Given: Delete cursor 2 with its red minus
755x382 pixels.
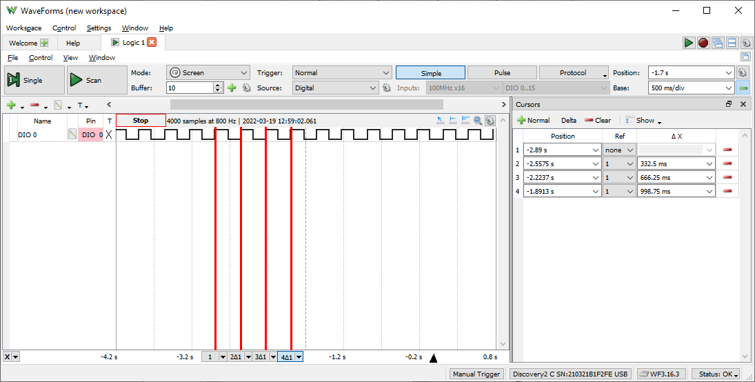Looking at the screenshot, I should (x=727, y=164).
